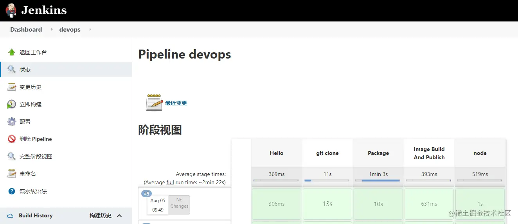Click the 1min 3s average time for Package
Image resolution: width=518 pixels, height=224 pixels.
(x=378, y=174)
